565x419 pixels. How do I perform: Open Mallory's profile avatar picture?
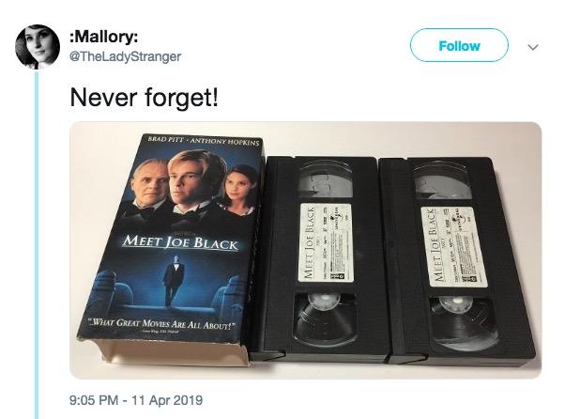pyautogui.click(x=38, y=47)
